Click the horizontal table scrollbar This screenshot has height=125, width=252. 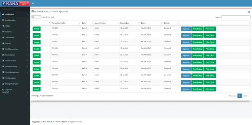tap(141, 102)
